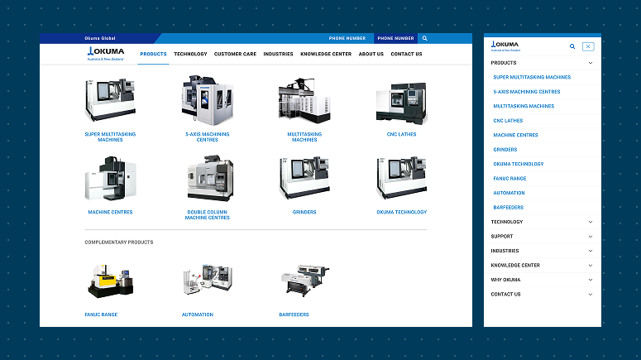This screenshot has height=360, width=641.
Task: Open the About Us menu item
Action: 371,54
